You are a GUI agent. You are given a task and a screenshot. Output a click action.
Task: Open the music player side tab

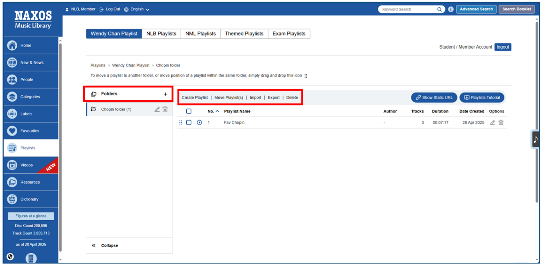point(536,139)
